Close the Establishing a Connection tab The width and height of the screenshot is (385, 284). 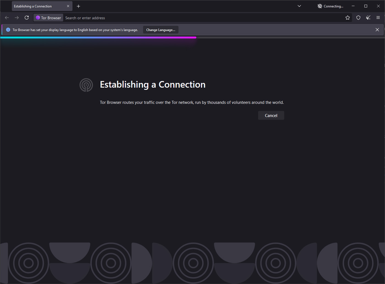tap(68, 6)
